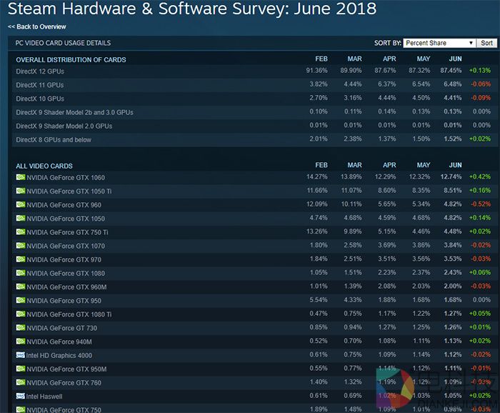Expand the DirectX 12 GPUs row
Viewport: 500px width, 413px height.
[40, 71]
